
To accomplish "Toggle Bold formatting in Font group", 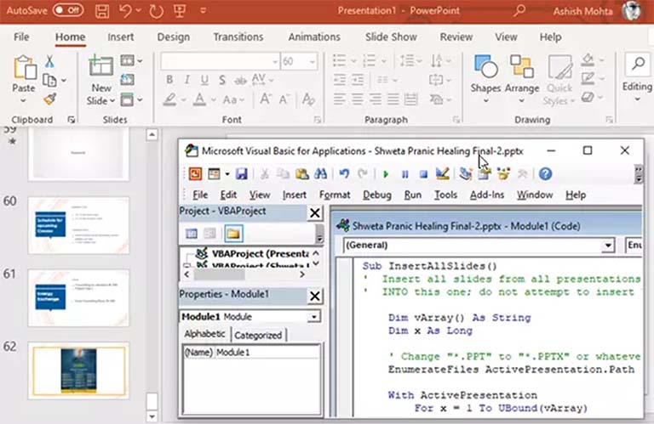I will click(x=169, y=80).
